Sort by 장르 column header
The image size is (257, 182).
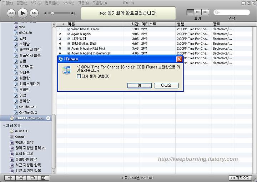click(223, 24)
